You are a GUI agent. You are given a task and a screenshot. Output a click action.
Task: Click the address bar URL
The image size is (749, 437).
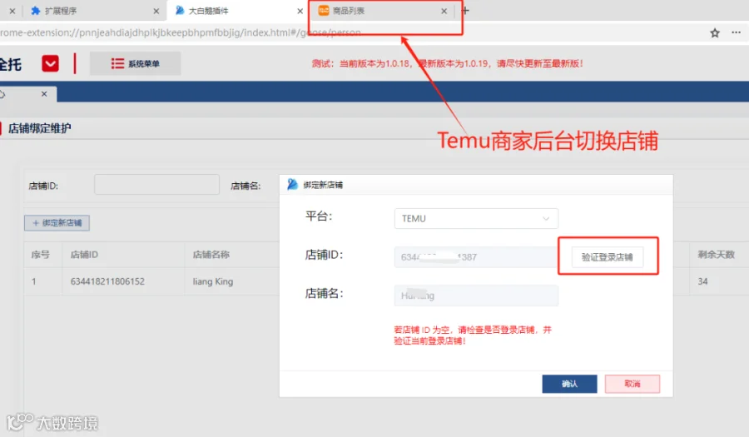181,32
